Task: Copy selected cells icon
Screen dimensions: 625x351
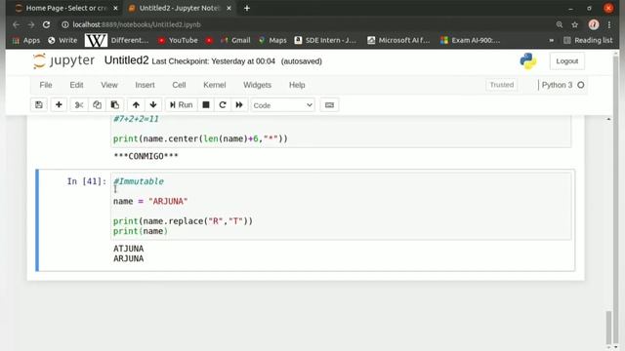Action: (97, 104)
